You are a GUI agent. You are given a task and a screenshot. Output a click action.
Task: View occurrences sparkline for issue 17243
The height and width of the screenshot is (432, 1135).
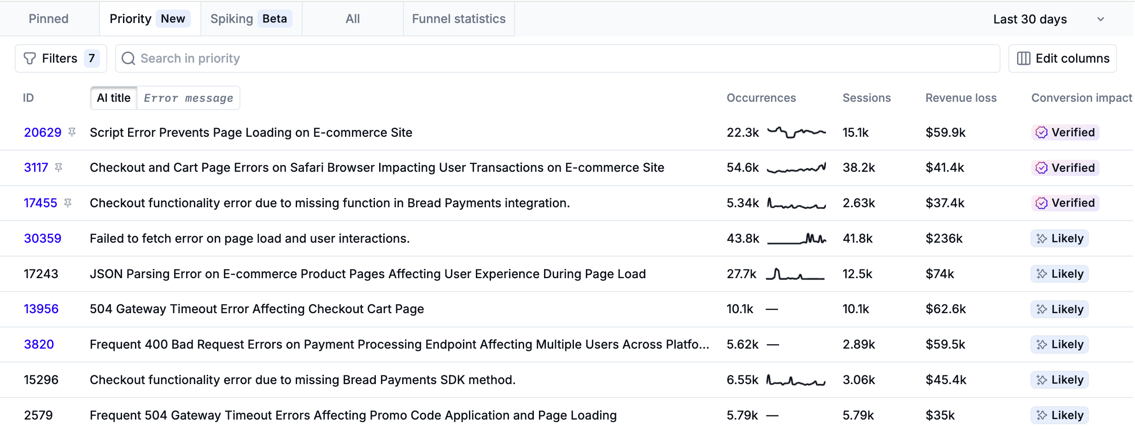click(795, 274)
